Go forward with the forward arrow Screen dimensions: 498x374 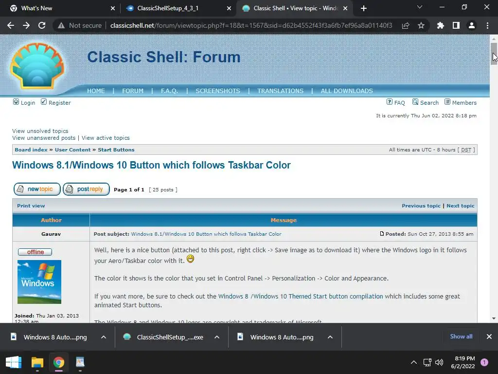pos(26,25)
